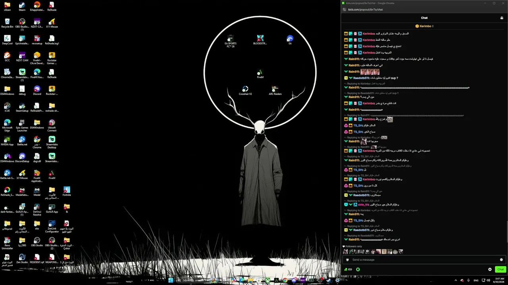Open Xbox app from the taskbar
This screenshot has height=285, width=508.
tap(268, 280)
